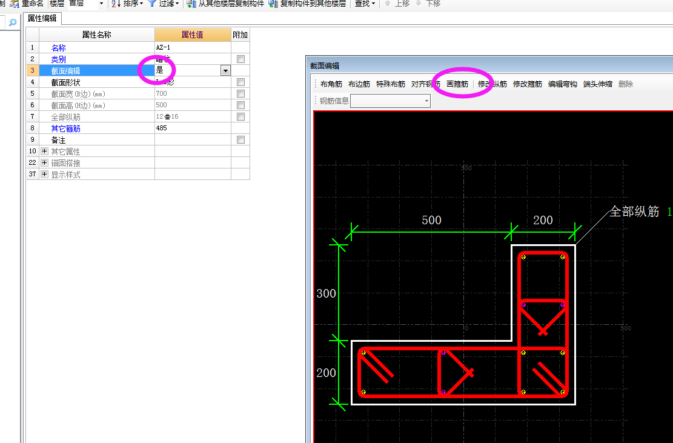Click the 布边筋 button

tap(359, 84)
